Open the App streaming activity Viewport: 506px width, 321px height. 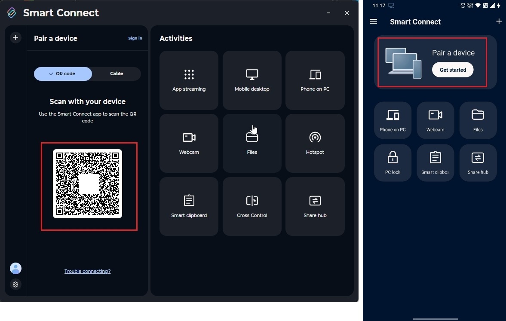189,80
